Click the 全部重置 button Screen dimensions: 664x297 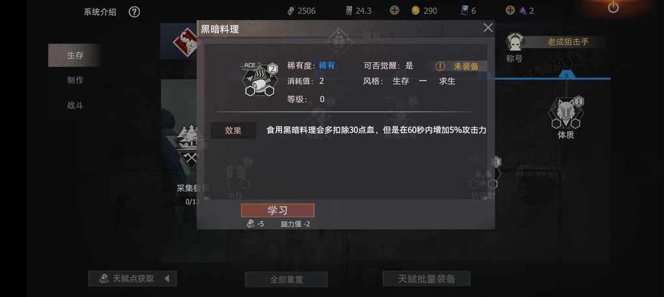click(x=286, y=279)
